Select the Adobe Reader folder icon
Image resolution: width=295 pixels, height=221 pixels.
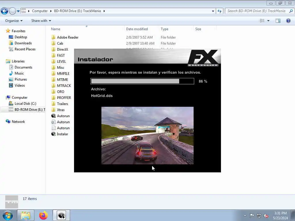pyautogui.click(x=53, y=37)
